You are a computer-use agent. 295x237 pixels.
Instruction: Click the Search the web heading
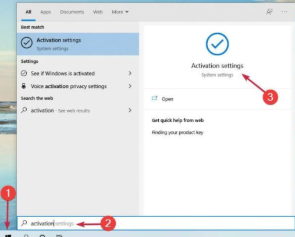click(x=37, y=98)
